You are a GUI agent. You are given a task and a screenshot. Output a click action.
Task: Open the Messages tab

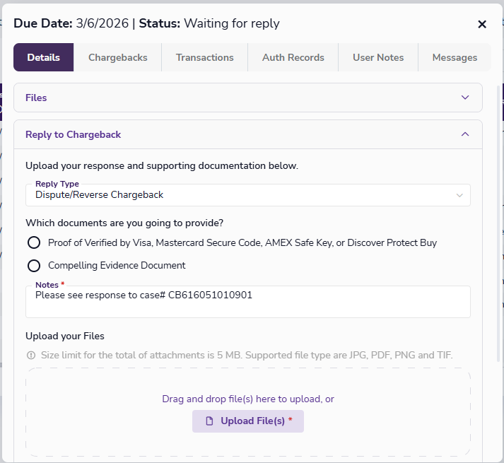pos(455,58)
